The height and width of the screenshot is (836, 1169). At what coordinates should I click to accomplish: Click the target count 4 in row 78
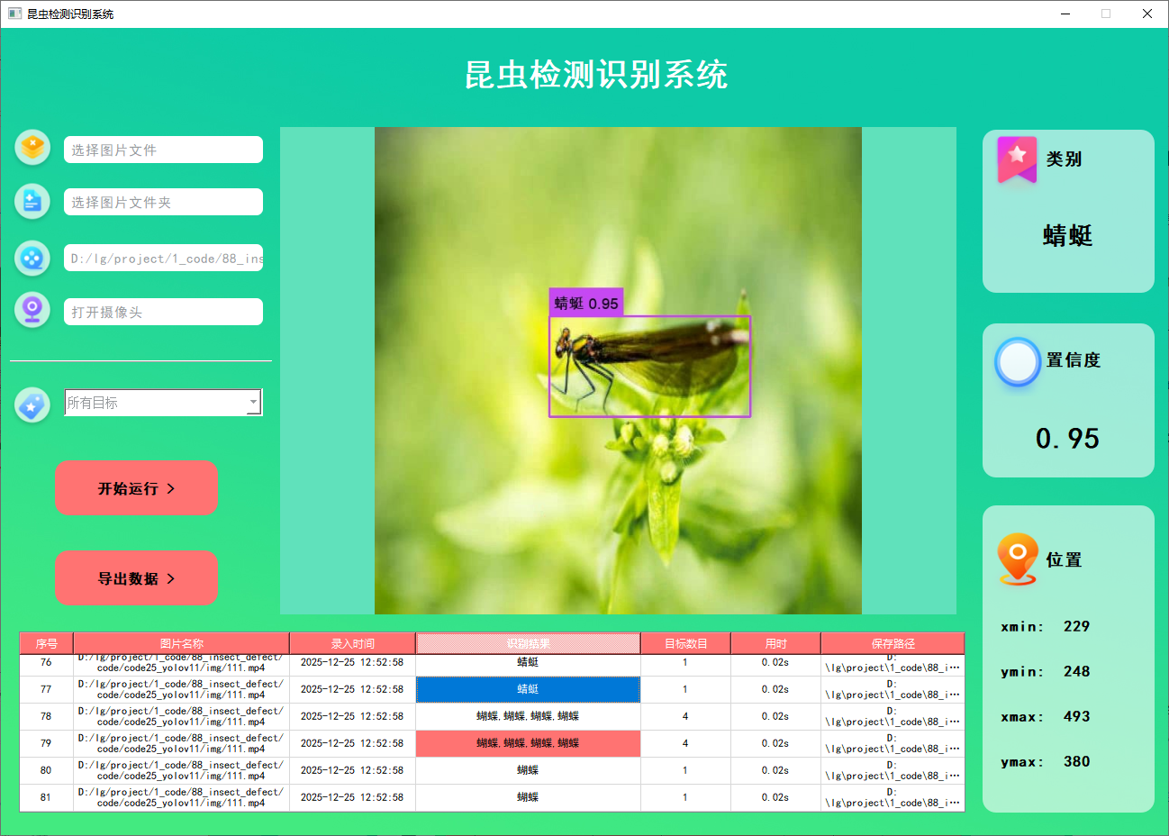click(685, 716)
